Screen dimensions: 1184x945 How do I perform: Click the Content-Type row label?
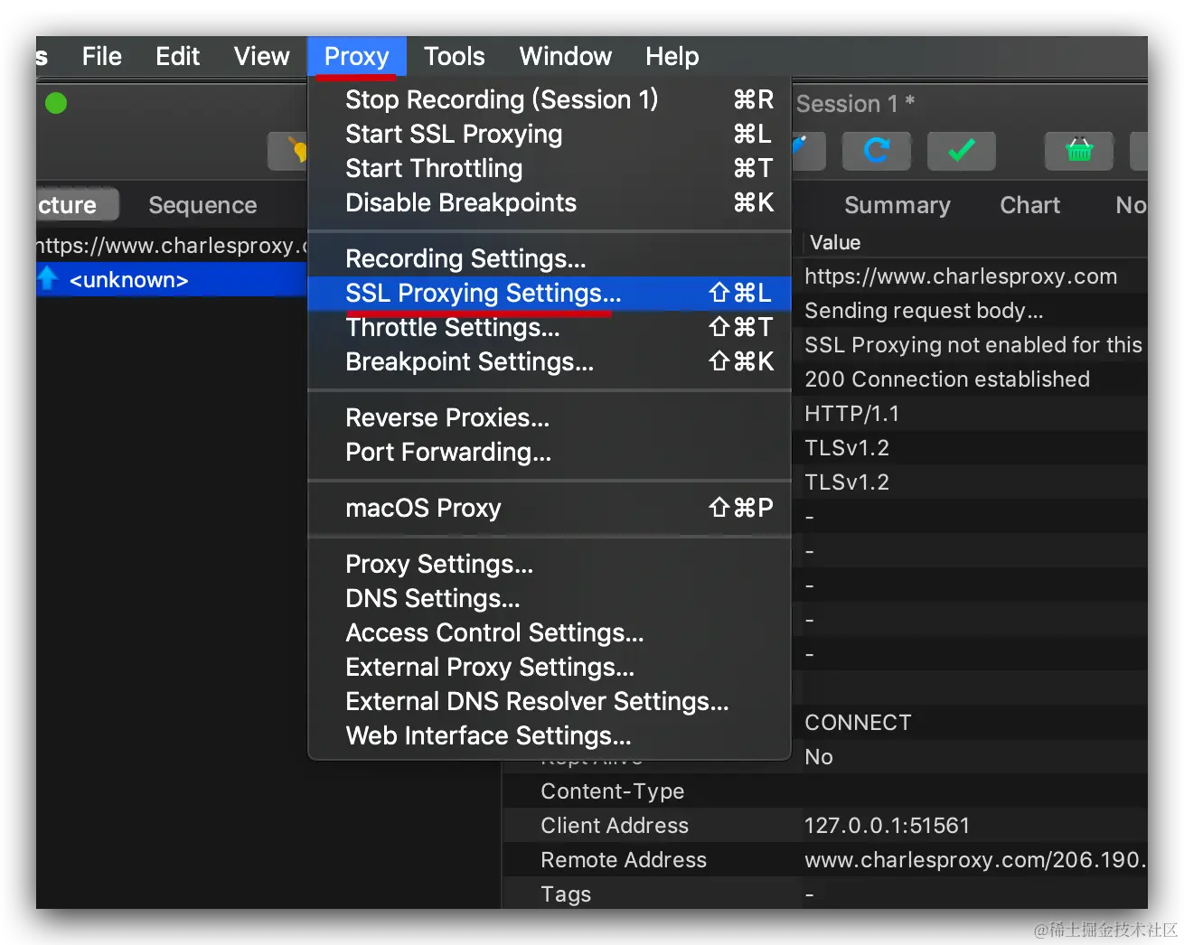click(x=612, y=791)
